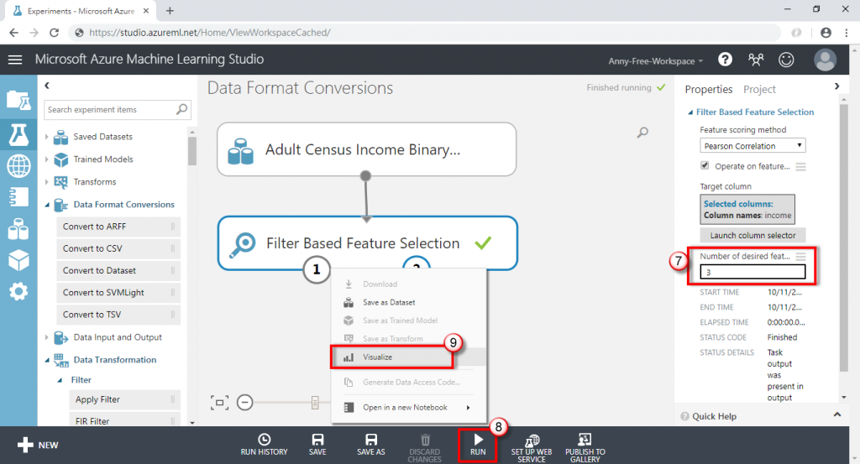Collapse the properties panel with right chevron
Viewport: 860px width, 464px height.
[x=836, y=86]
